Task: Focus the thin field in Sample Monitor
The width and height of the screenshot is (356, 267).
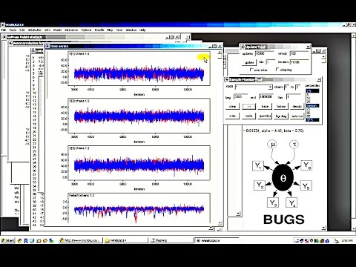Action: pos(293,96)
